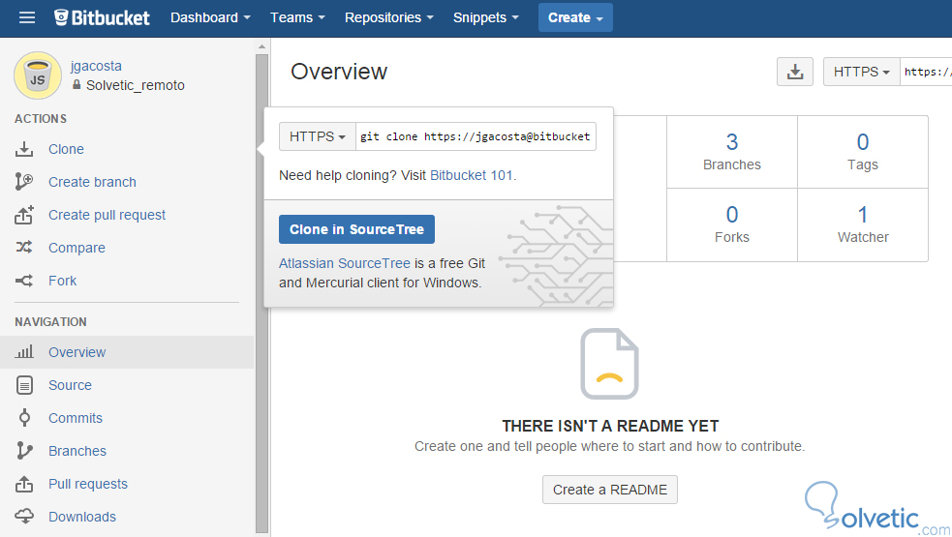
Task: Open the Repositories dropdown menu
Action: 389,17
